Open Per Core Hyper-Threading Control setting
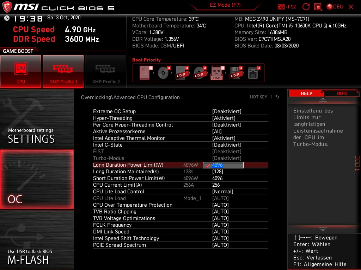The width and height of the screenshot is (361, 270). click(x=180, y=125)
